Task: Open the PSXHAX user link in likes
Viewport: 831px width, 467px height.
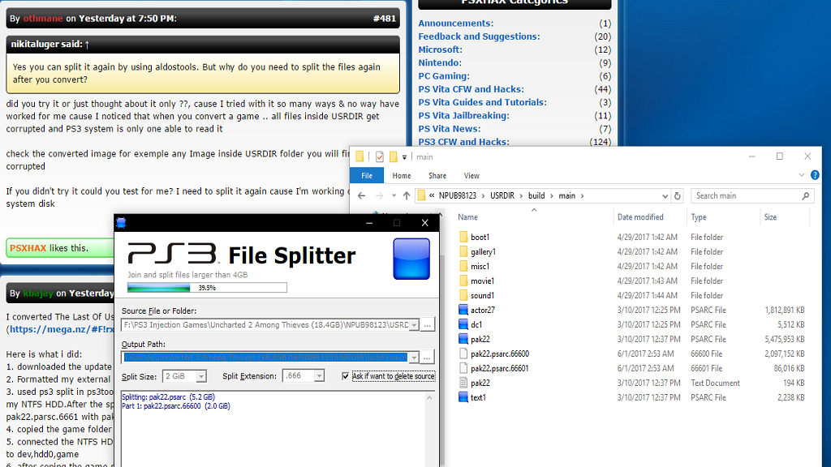Action: pos(28,248)
